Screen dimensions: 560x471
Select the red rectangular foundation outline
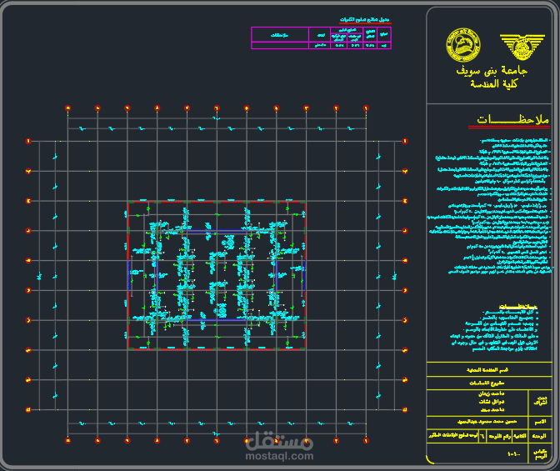217,275
